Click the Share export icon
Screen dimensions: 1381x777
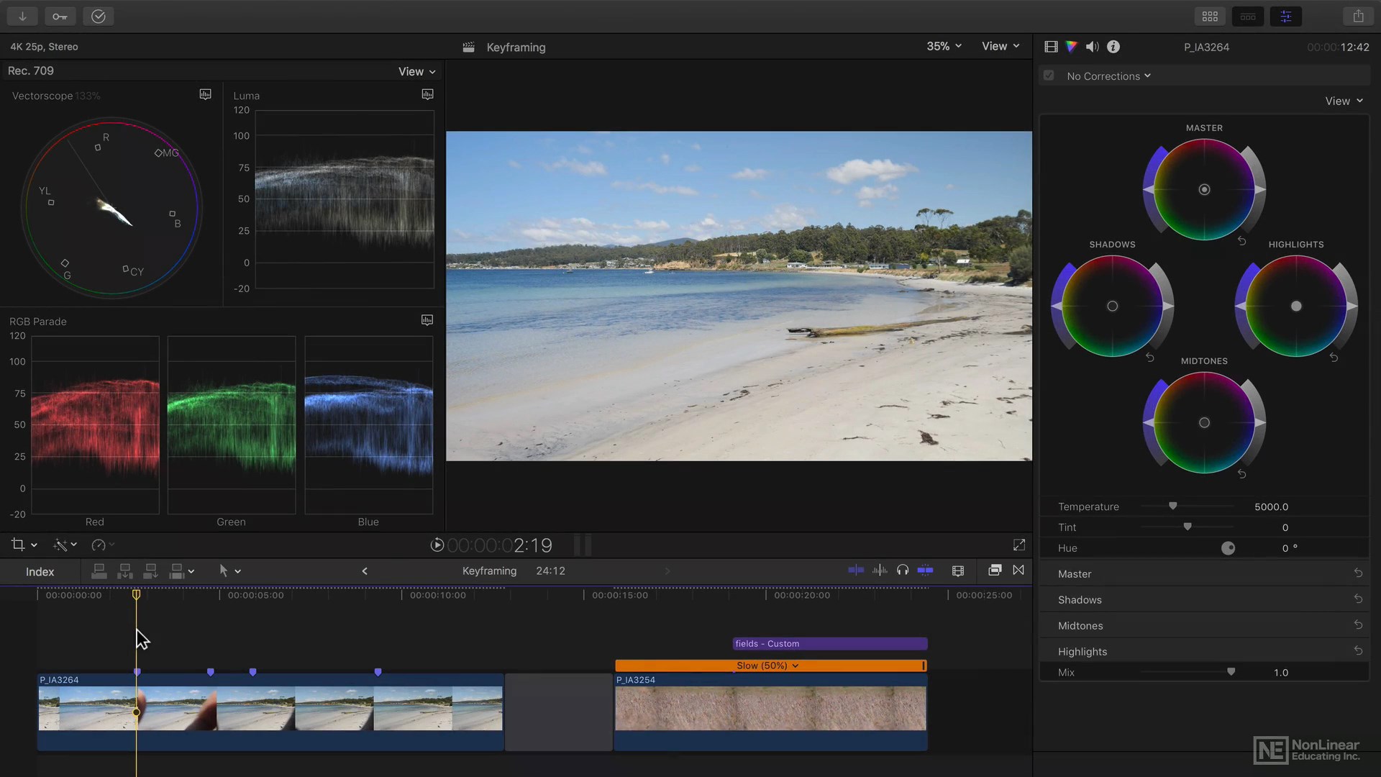(1358, 16)
